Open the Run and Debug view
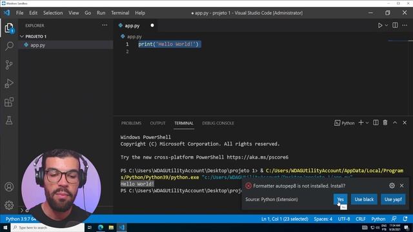 pyautogui.click(x=9, y=83)
